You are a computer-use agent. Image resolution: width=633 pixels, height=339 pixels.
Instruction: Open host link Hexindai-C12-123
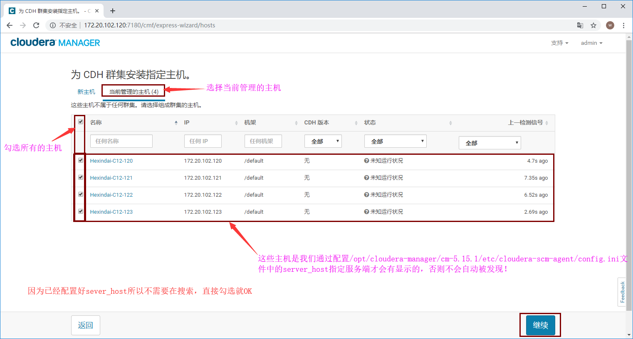[111, 212]
